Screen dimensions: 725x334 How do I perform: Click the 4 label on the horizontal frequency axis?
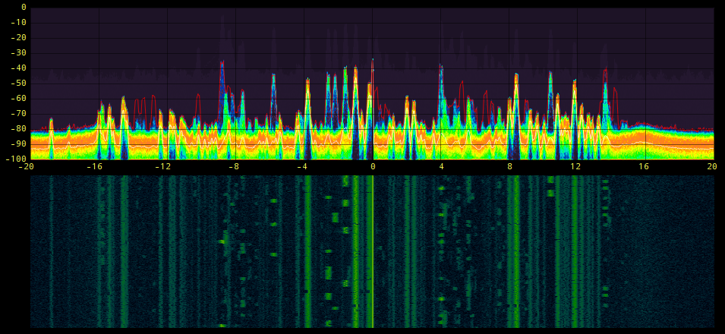click(x=441, y=166)
